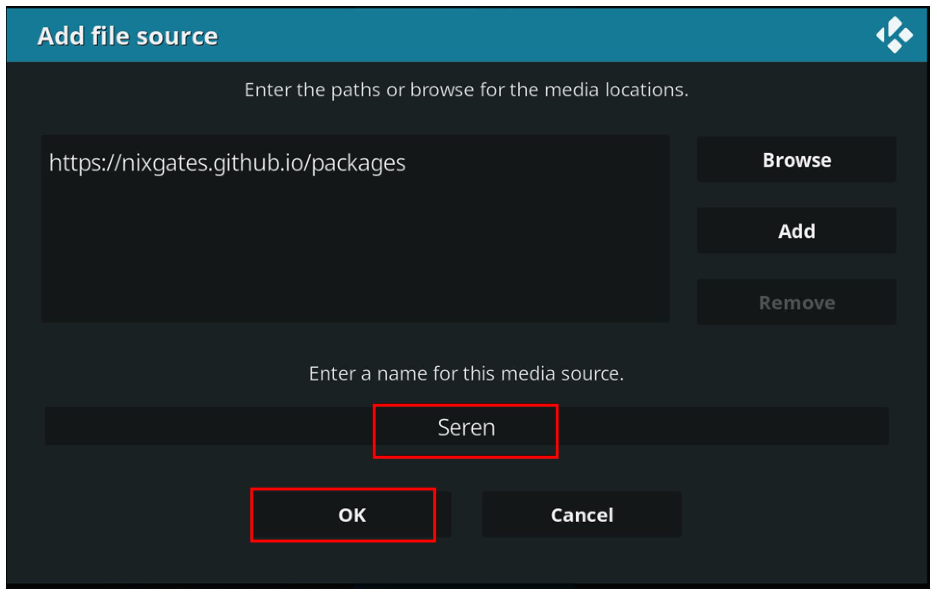Open the Browse button
Screen dimensions: 937x595
click(x=796, y=159)
